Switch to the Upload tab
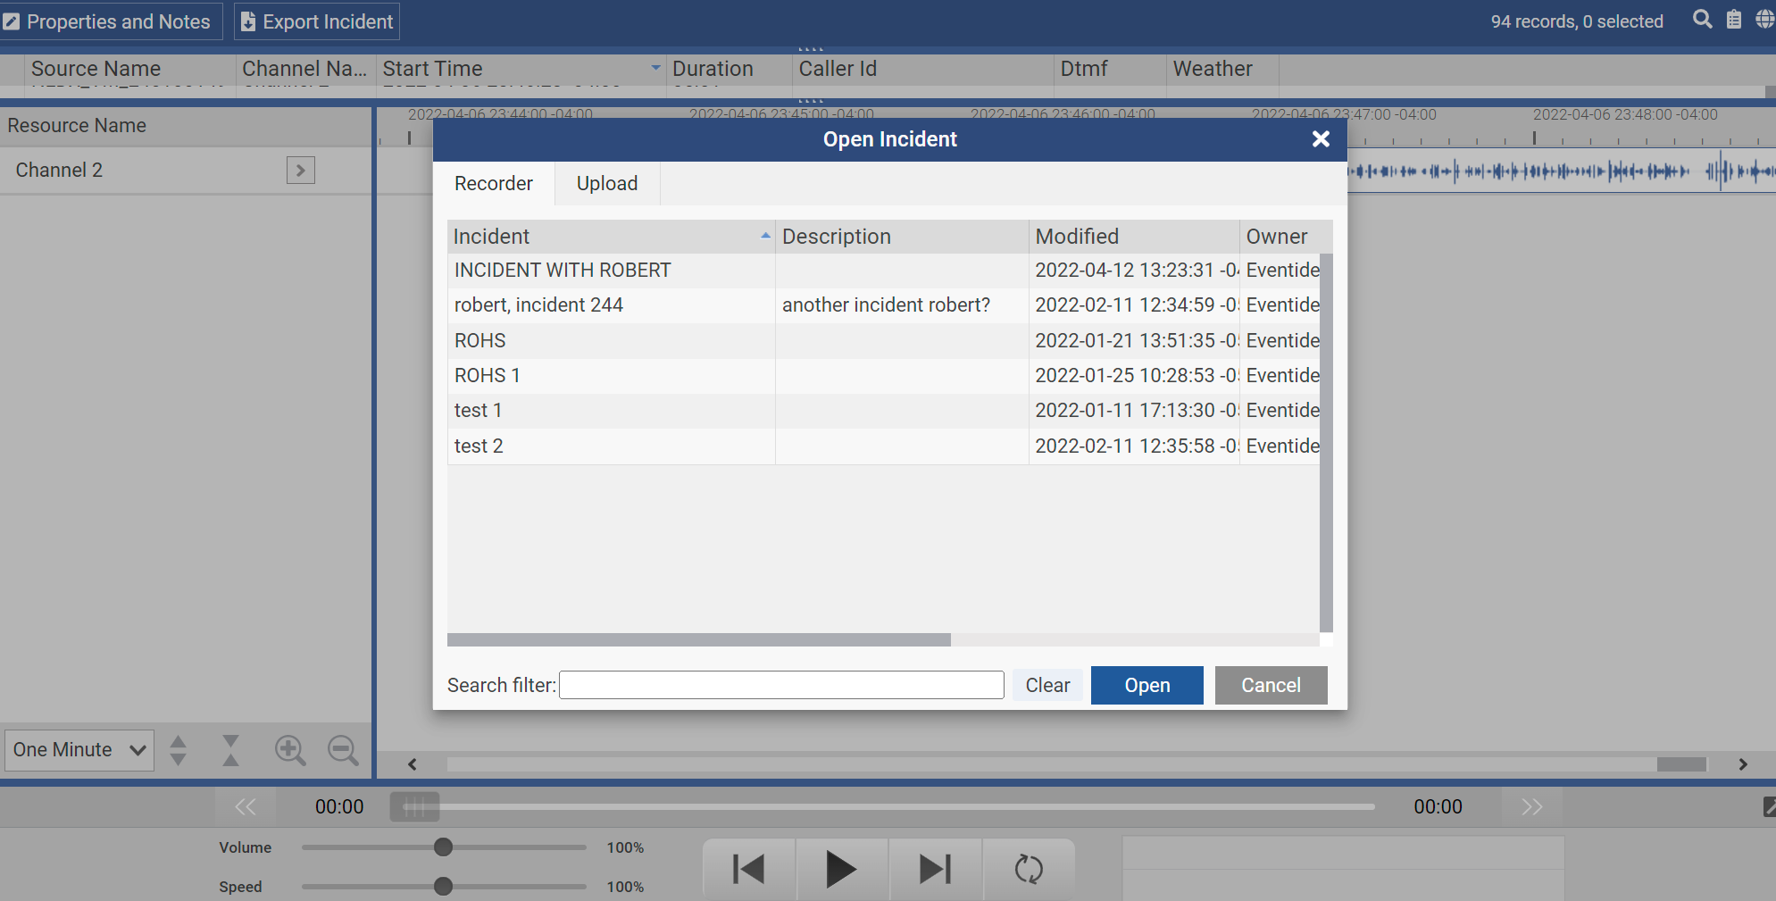 point(607,184)
